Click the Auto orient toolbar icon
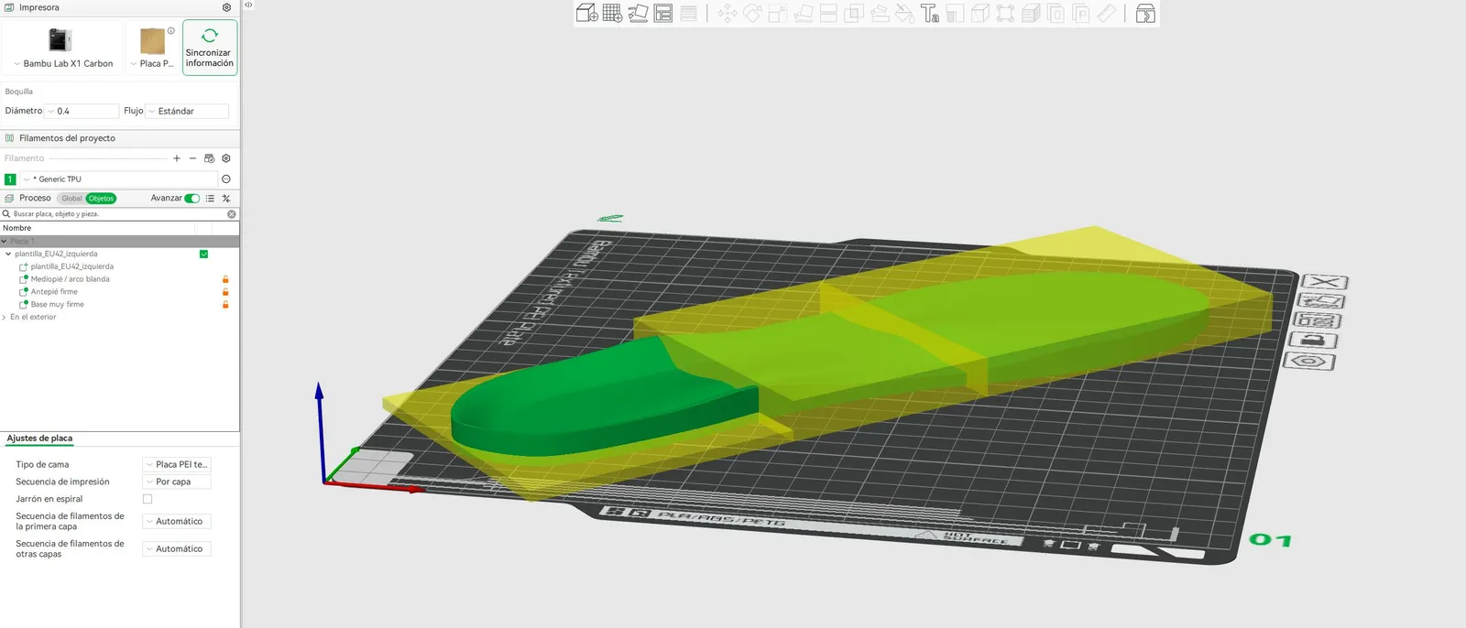The image size is (1466, 628). click(x=638, y=13)
